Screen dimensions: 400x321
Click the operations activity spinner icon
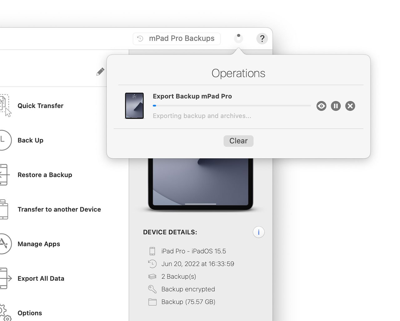pyautogui.click(x=238, y=38)
